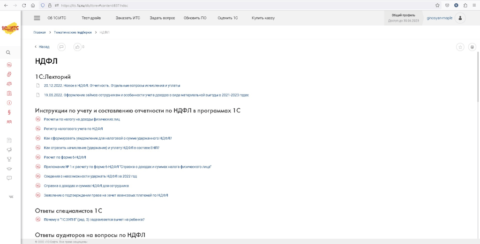480x244 pixels.
Task: Click the thumbs-up like button
Action: (x=77, y=47)
